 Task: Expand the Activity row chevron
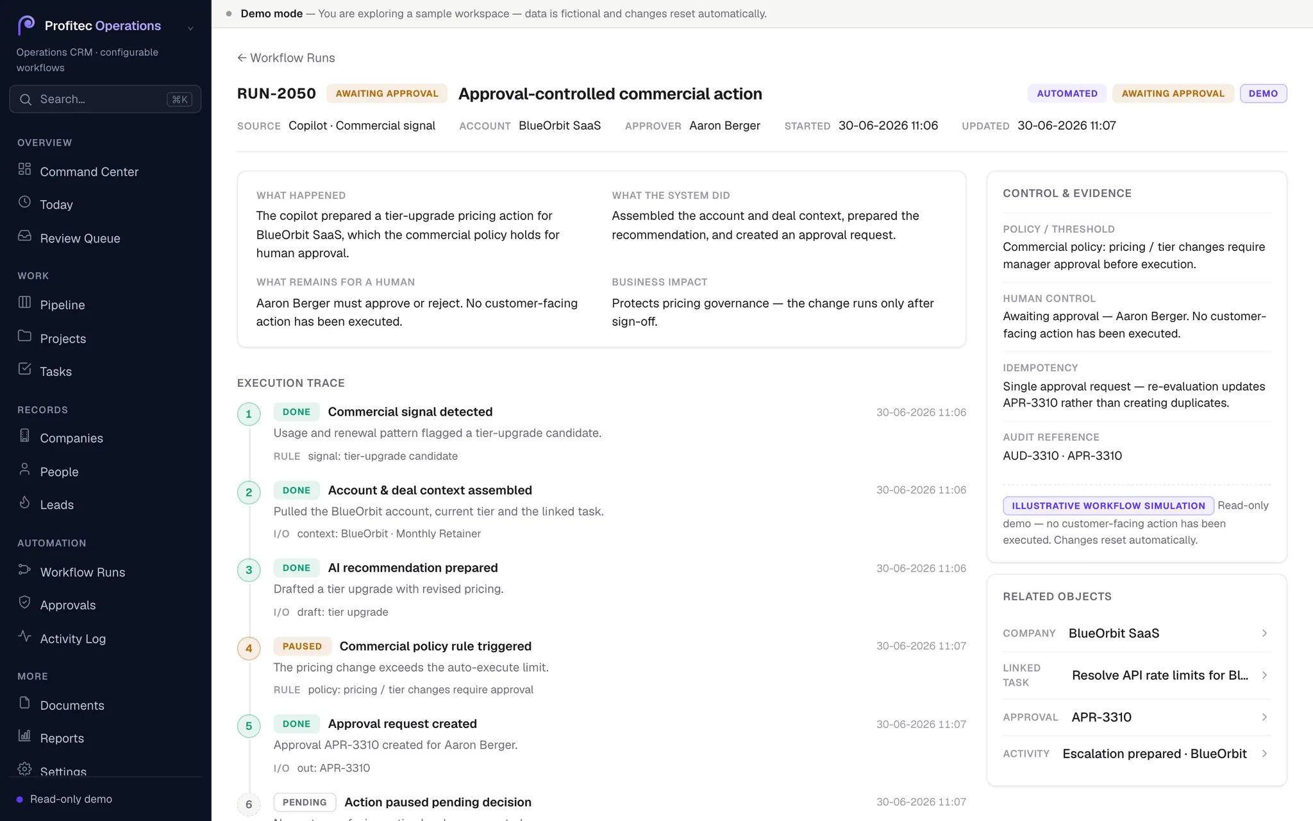click(x=1264, y=754)
